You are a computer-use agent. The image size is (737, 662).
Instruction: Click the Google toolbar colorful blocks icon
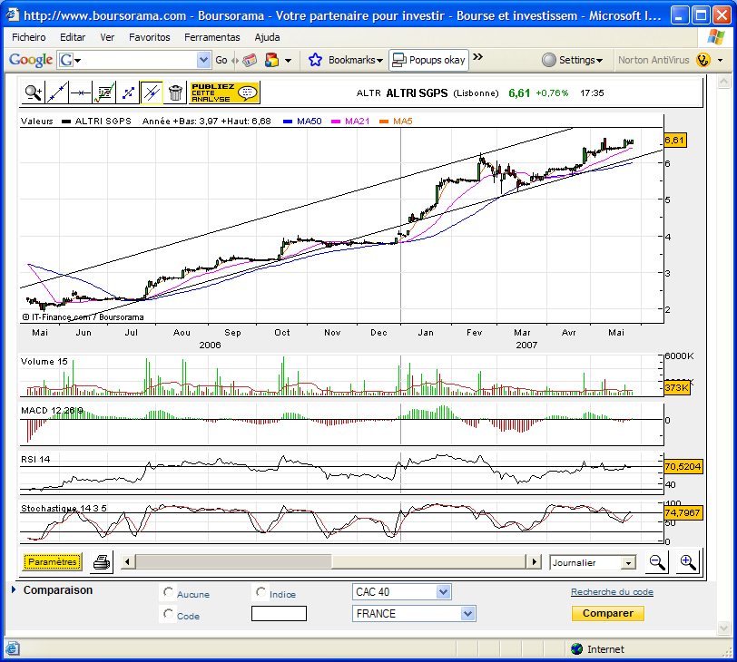tap(271, 60)
